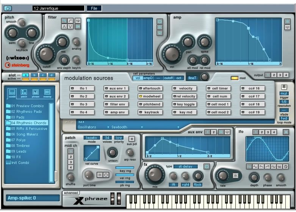Click the filter cutoff knob
This screenshot has height=212, width=296.
click(46, 54)
